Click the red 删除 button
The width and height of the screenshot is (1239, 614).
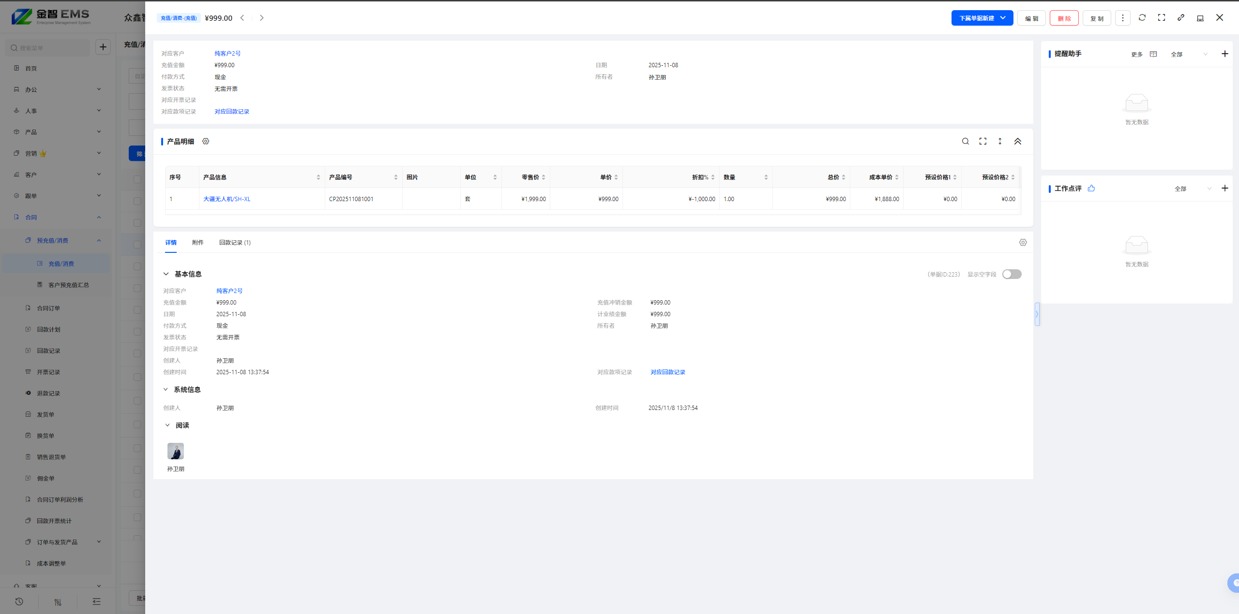1064,18
